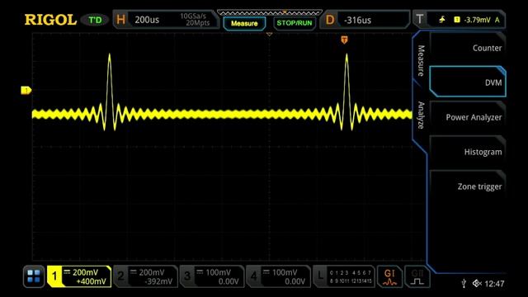Viewport: 528px width, 297px height.
Task: Select the DVM menu item
Action: [x=468, y=82]
